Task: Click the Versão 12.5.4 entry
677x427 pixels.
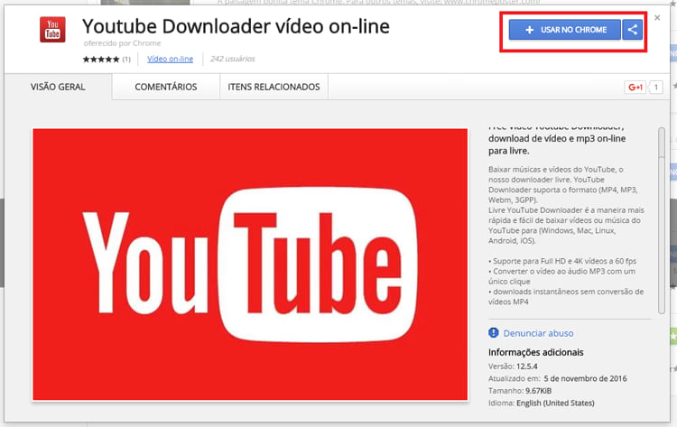Action: coord(513,367)
